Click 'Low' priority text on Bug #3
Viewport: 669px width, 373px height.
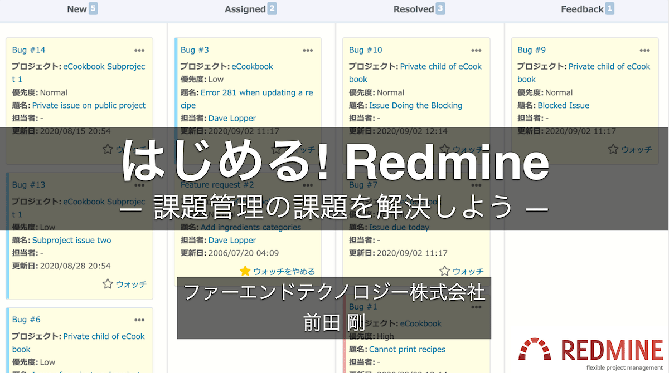[x=216, y=80]
